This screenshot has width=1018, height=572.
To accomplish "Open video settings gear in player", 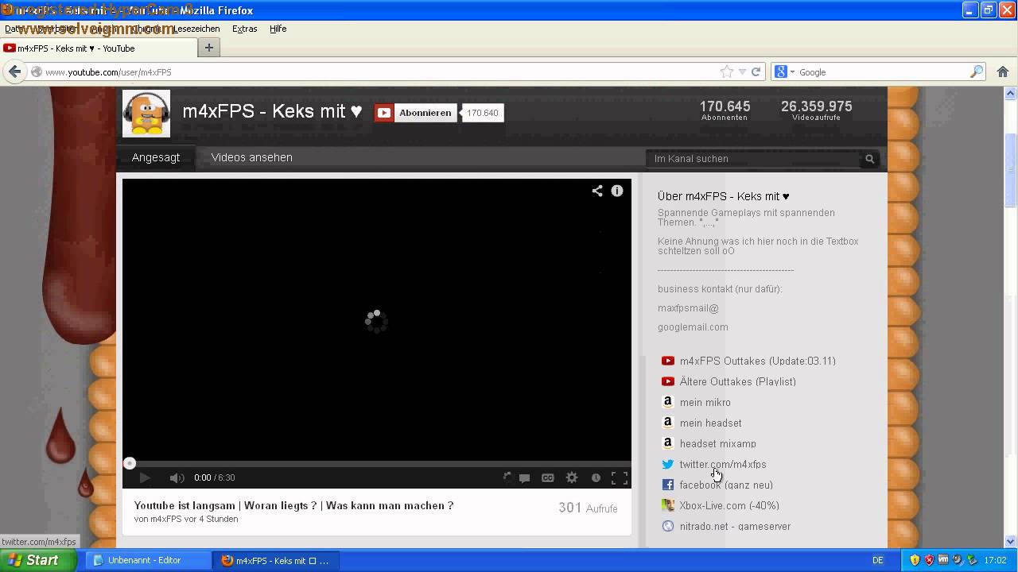I will click(572, 477).
